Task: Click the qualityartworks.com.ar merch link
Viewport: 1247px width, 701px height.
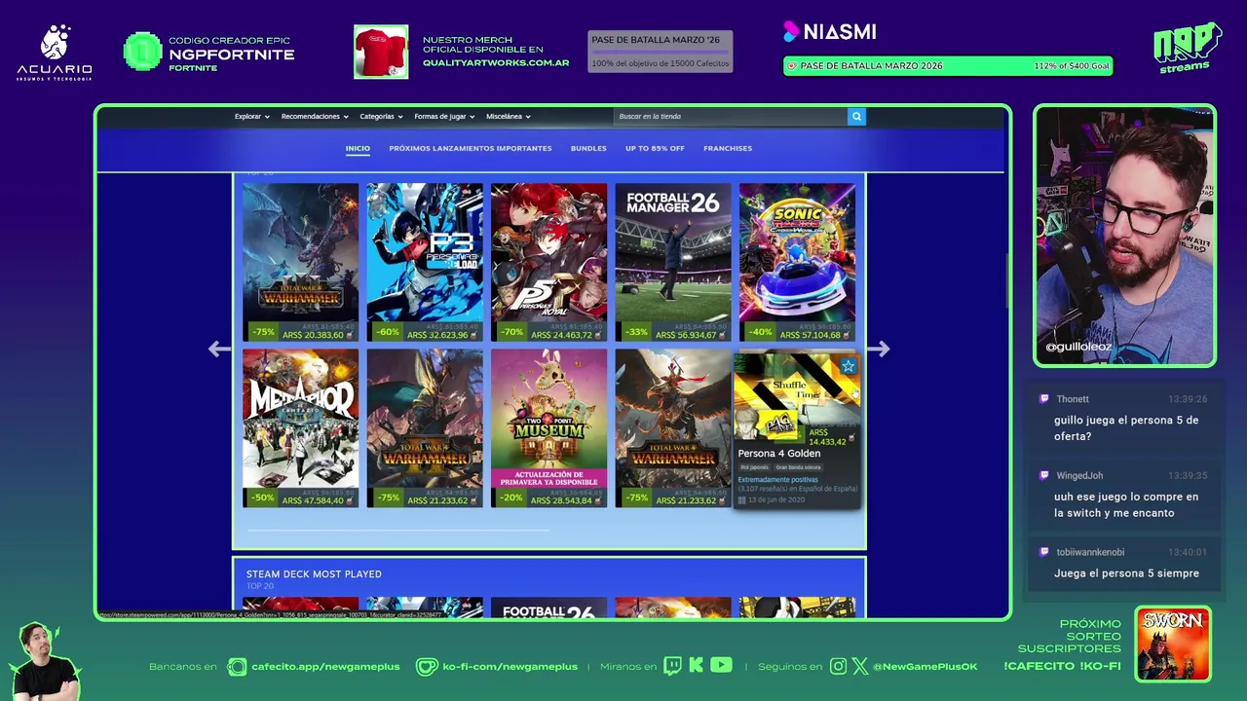Action: click(x=496, y=63)
